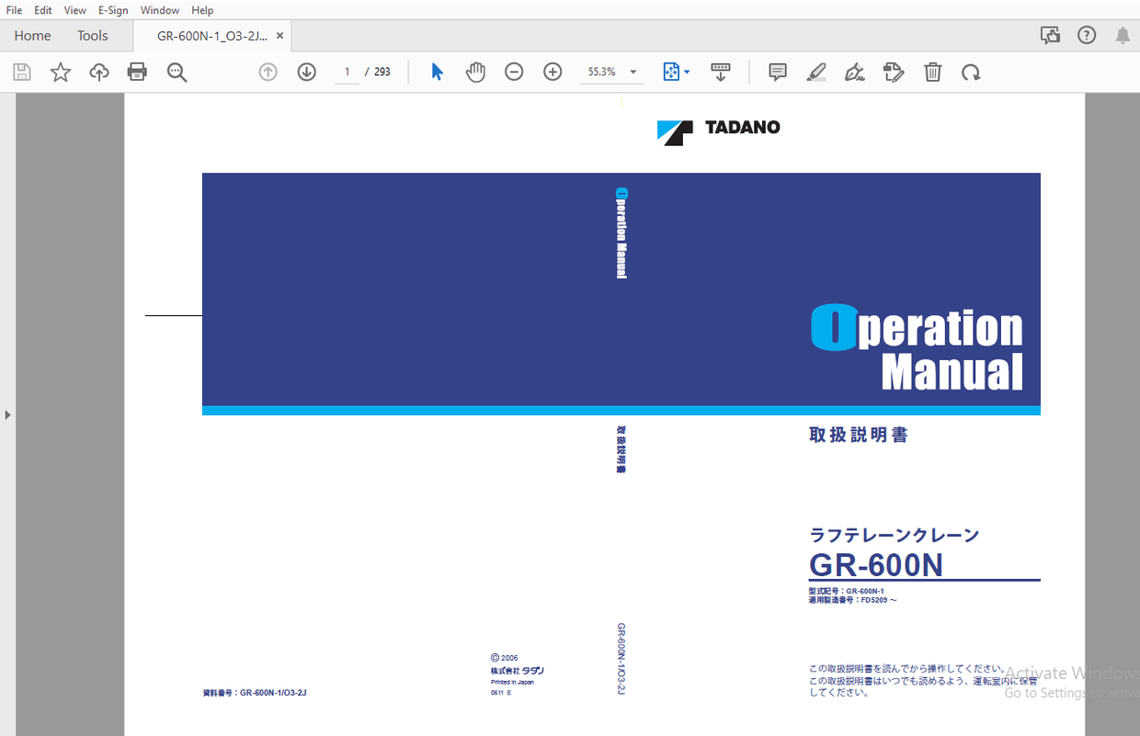
Task: Activate the Selection tool arrow
Action: pos(437,71)
